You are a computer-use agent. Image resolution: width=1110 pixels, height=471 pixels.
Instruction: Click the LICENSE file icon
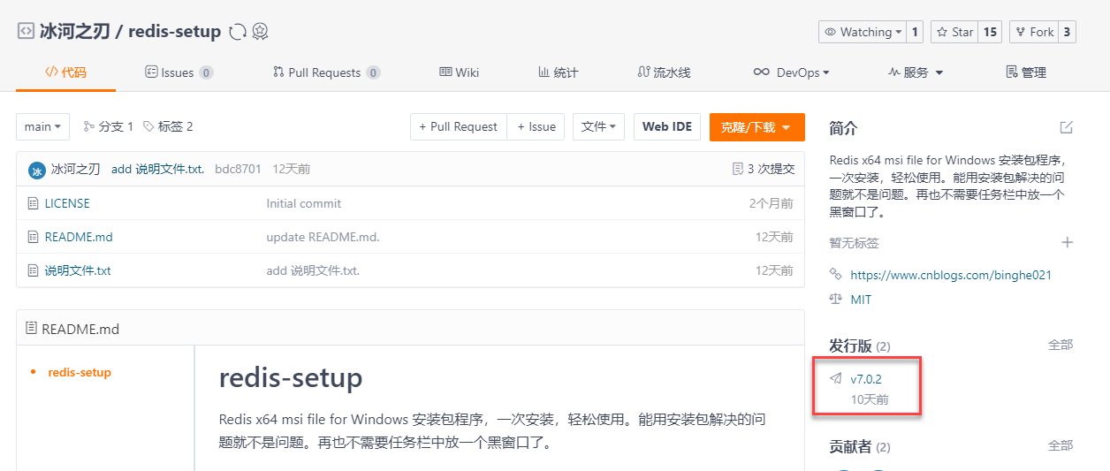[34, 203]
